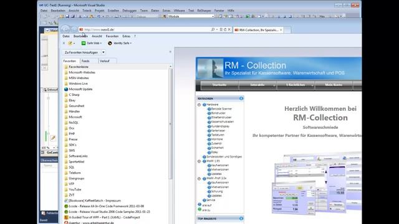Open dropdown arrow next to Zu Favoriten hinzufügen
The width and height of the screenshot is (399, 224).
(x=103, y=52)
